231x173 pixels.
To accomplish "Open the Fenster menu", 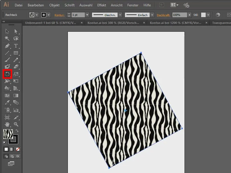I will (133, 5).
